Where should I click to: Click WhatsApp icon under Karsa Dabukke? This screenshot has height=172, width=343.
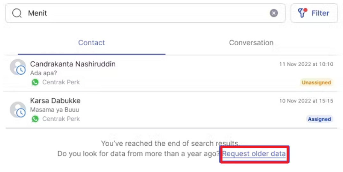pos(35,119)
